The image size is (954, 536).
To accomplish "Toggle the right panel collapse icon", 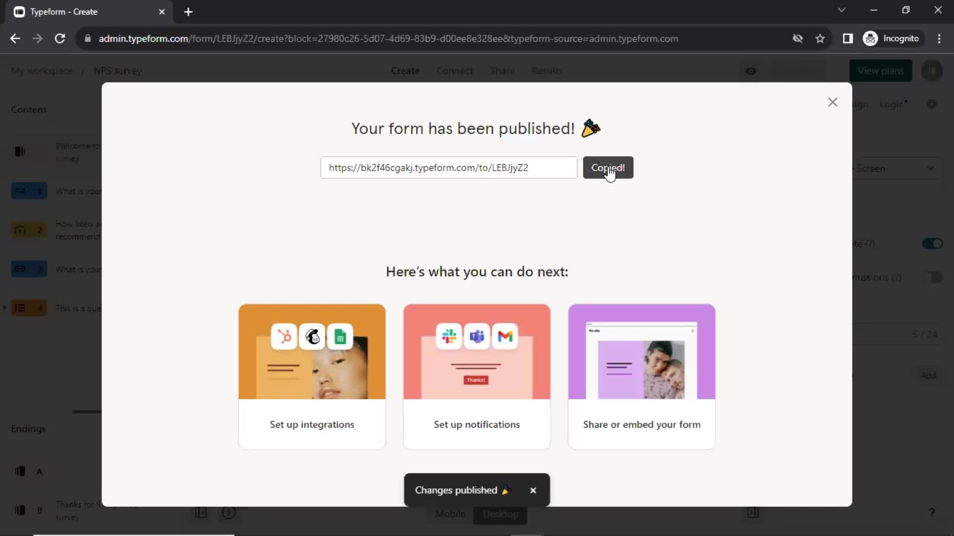I will 753,513.
